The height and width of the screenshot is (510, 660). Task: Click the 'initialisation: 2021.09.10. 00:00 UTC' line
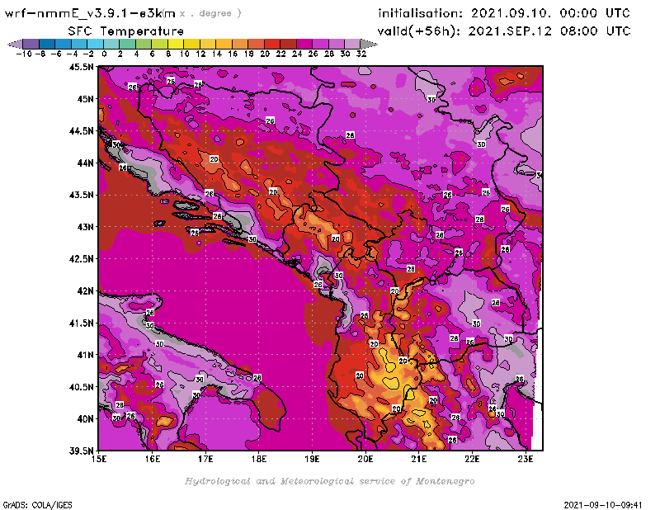pyautogui.click(x=504, y=13)
